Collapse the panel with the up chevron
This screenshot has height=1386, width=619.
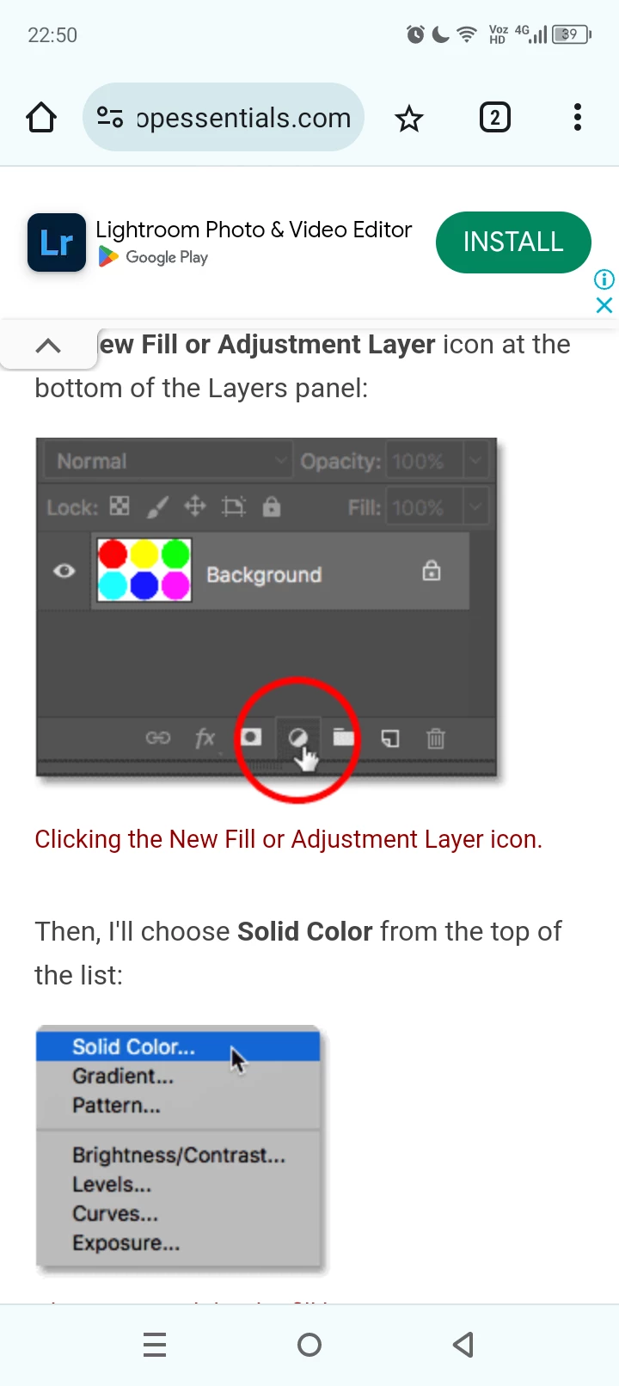coord(48,346)
